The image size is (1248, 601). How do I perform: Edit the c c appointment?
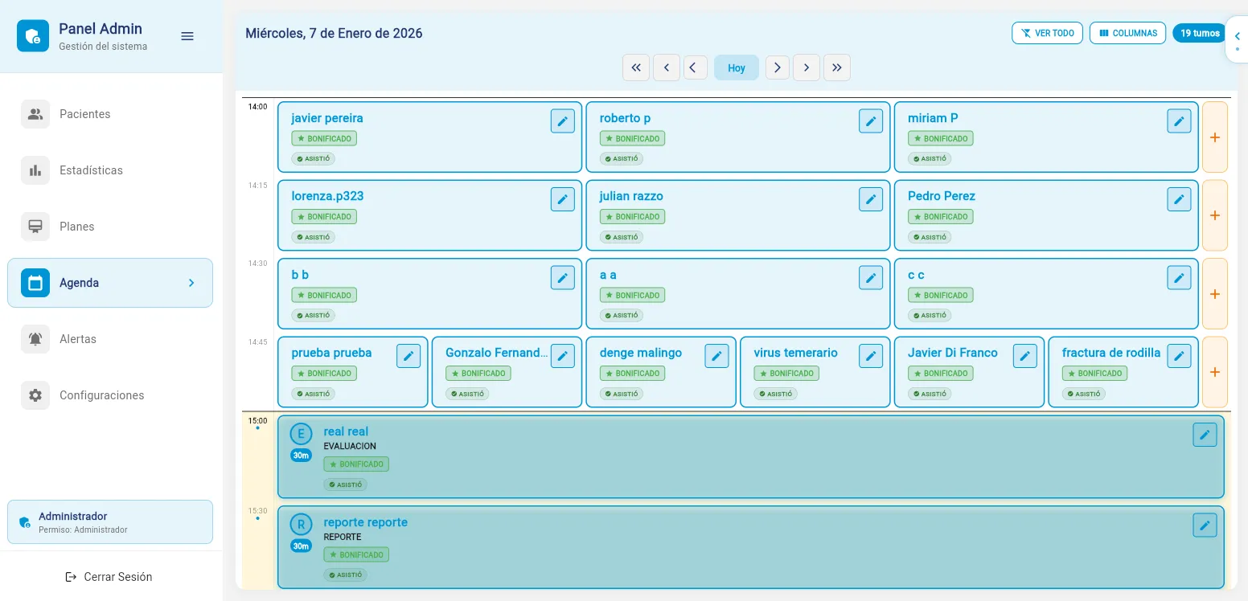(x=1179, y=278)
